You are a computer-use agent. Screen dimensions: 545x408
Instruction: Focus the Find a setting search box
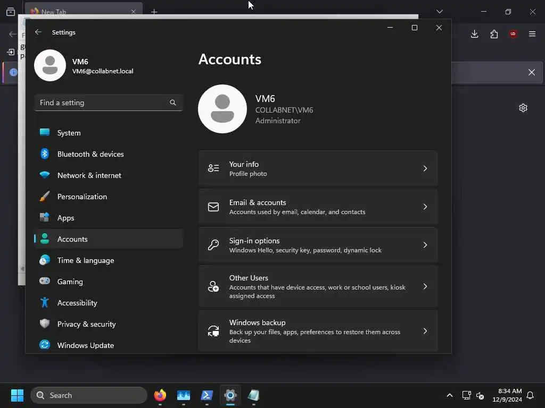pyautogui.click(x=109, y=103)
